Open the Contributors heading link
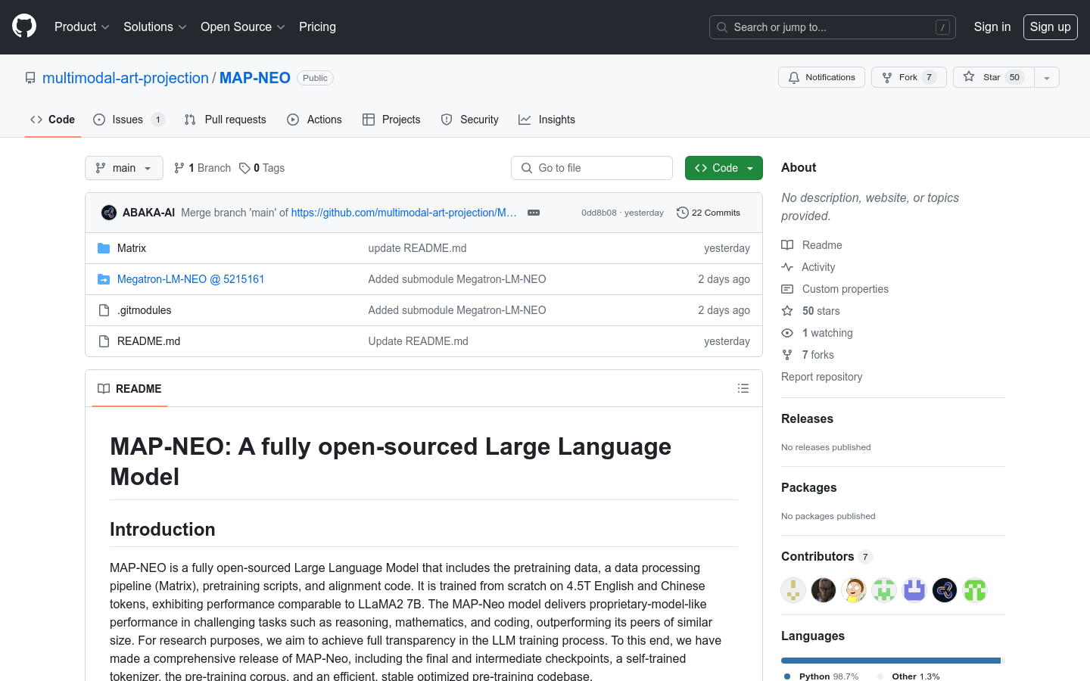The image size is (1090, 681). [827, 556]
